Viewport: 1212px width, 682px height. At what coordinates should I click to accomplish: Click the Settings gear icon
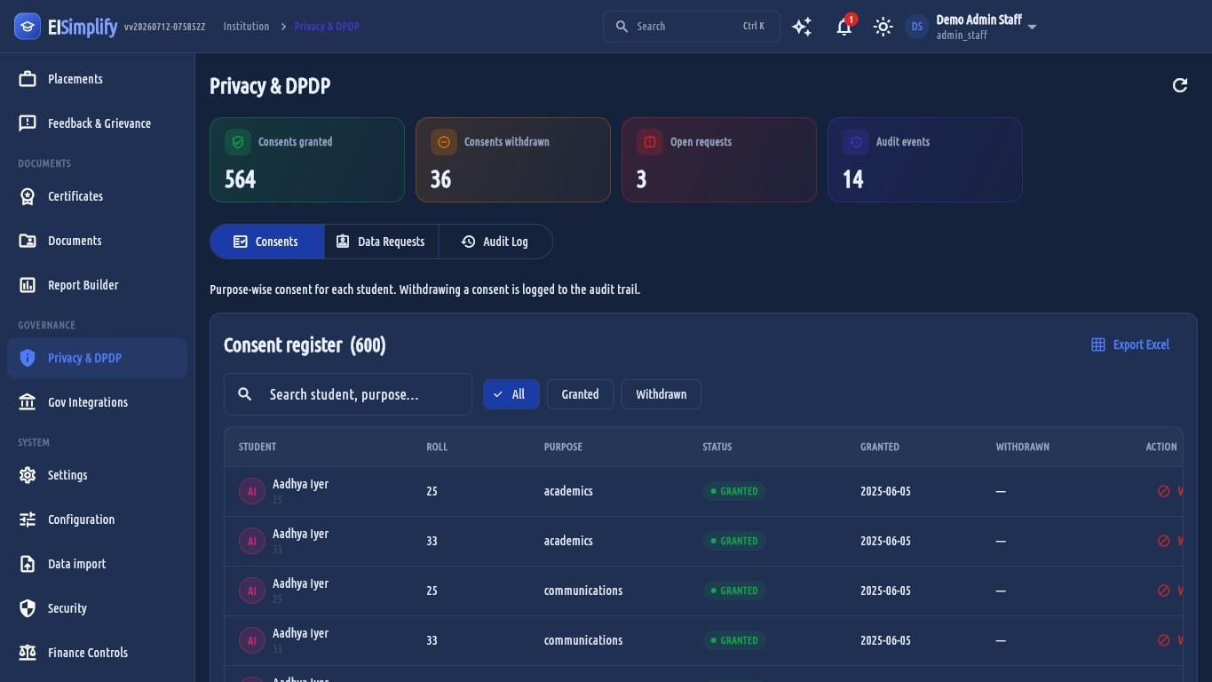pyautogui.click(x=28, y=475)
